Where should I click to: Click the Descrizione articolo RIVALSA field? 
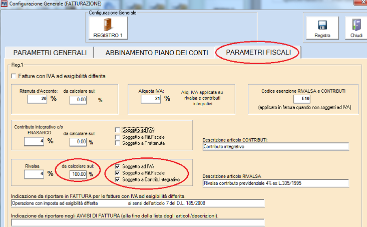click(276, 183)
